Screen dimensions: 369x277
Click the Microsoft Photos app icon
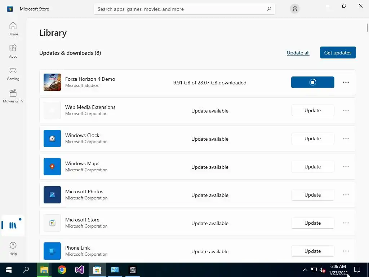[x=52, y=195]
